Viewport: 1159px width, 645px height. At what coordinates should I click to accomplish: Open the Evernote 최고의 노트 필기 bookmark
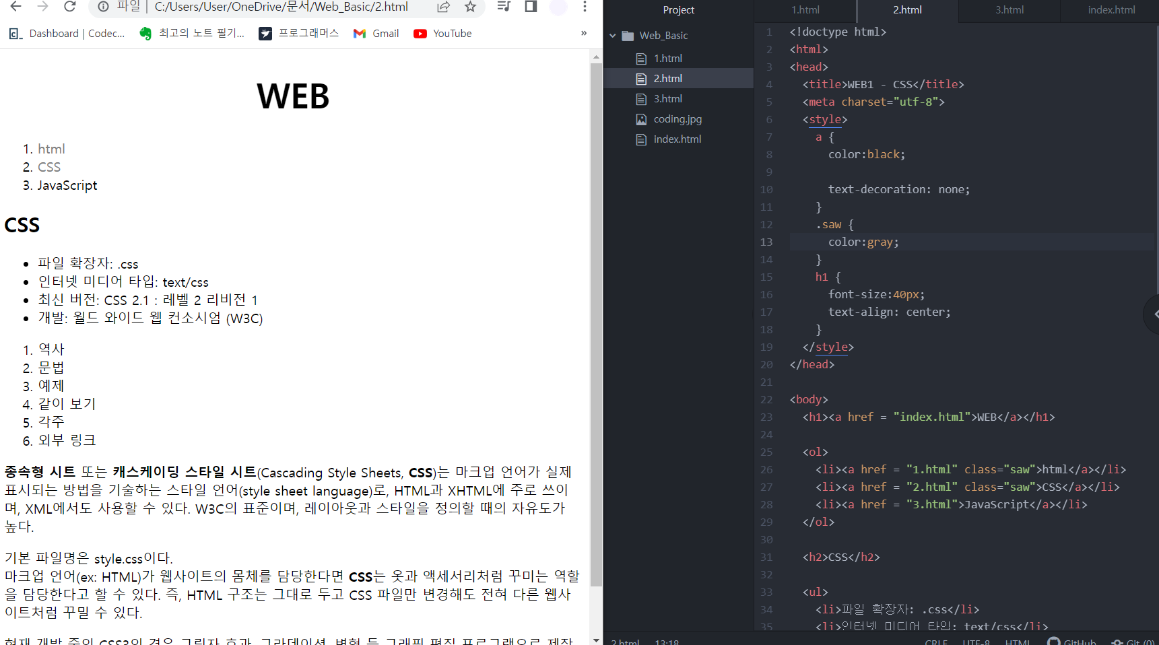tap(192, 34)
